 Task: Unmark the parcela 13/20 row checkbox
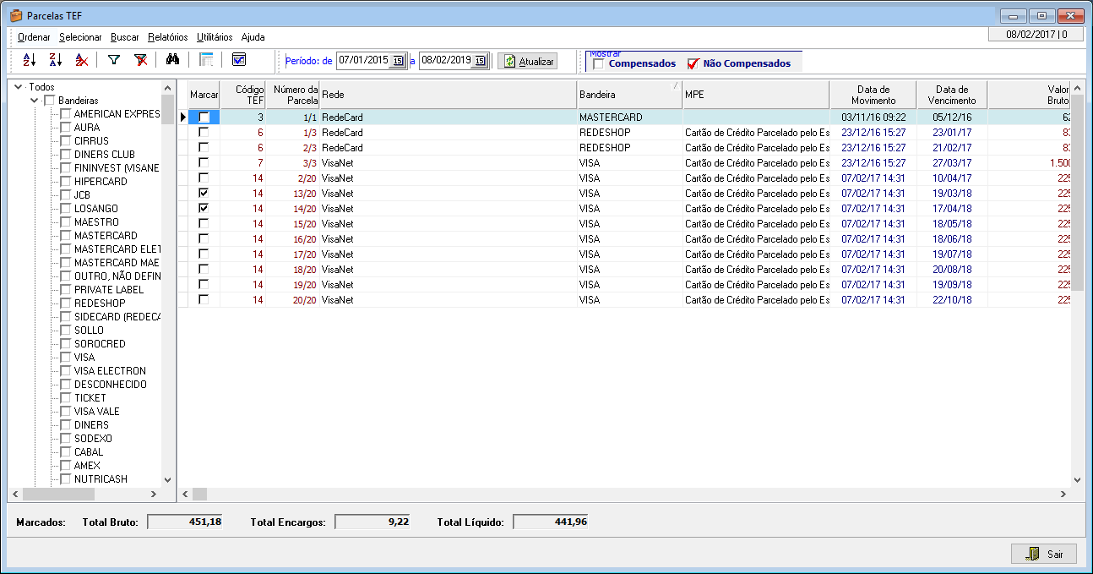pyautogui.click(x=204, y=194)
